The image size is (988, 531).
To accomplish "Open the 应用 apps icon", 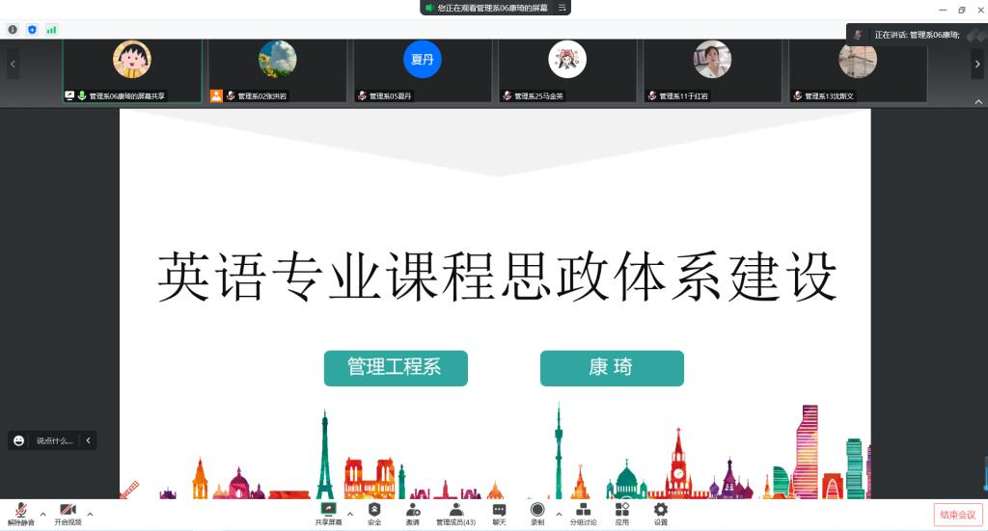I will point(622,513).
